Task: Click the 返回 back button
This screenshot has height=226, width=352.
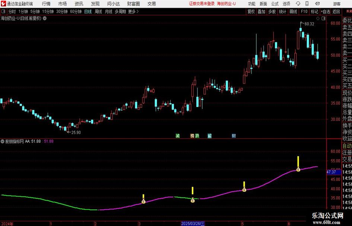Action: [336, 12]
